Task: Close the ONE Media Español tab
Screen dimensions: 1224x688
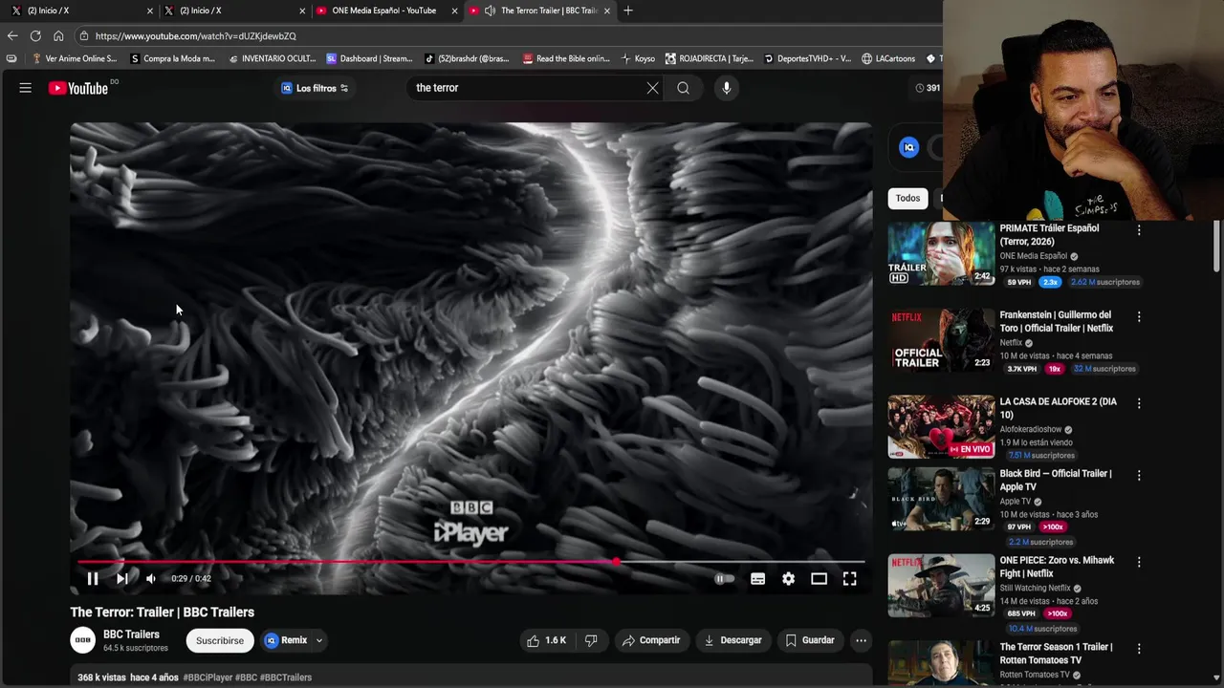Action: (x=454, y=11)
